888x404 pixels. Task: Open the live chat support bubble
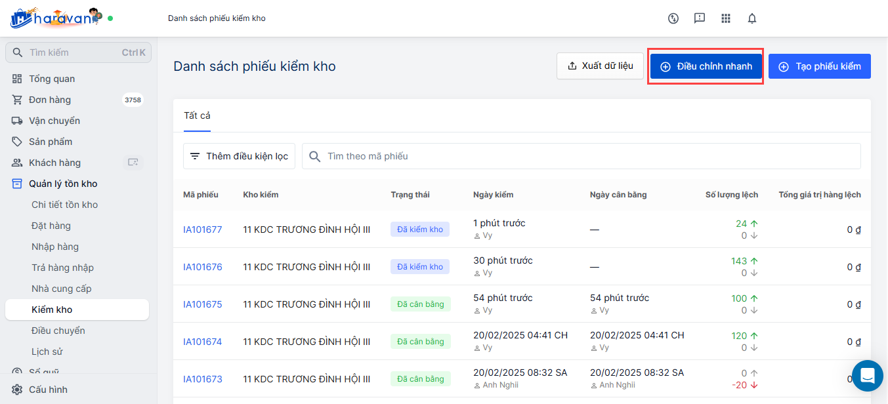click(867, 376)
